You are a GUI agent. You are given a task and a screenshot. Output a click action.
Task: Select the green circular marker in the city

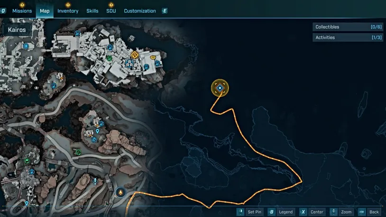(109, 58)
